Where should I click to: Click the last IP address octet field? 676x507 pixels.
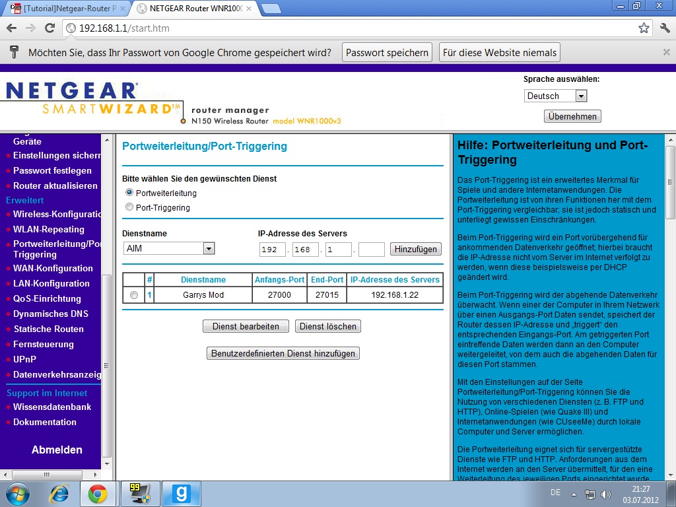(x=371, y=249)
